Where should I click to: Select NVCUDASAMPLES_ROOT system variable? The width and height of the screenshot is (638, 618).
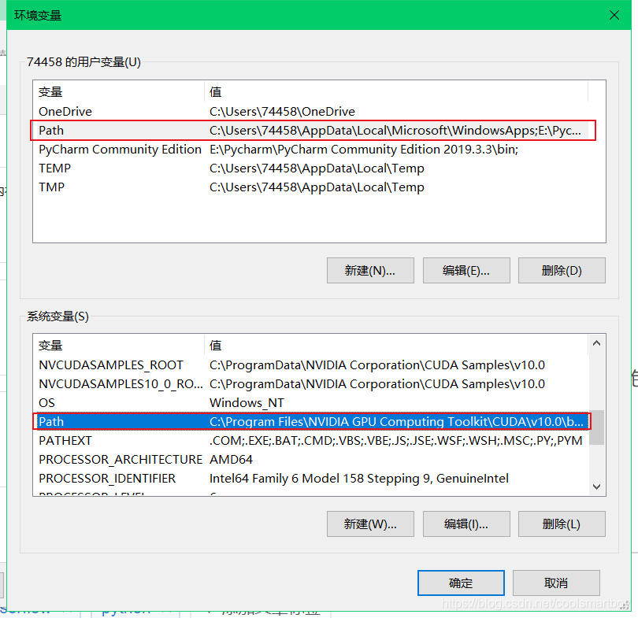[x=311, y=365]
